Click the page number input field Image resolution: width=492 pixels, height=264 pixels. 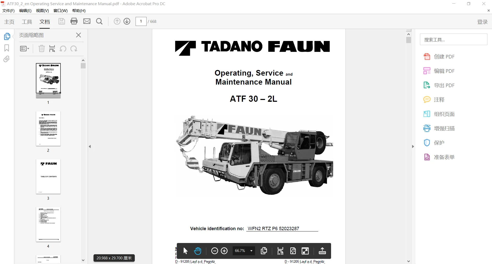pos(141,21)
